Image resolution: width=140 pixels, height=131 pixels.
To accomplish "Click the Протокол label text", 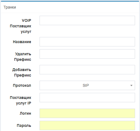I will click(22, 85).
